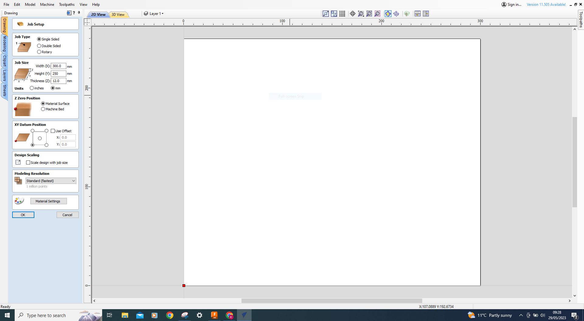Image resolution: width=584 pixels, height=321 pixels.
Task: Open the Mail app in taskbar
Action: [140, 315]
